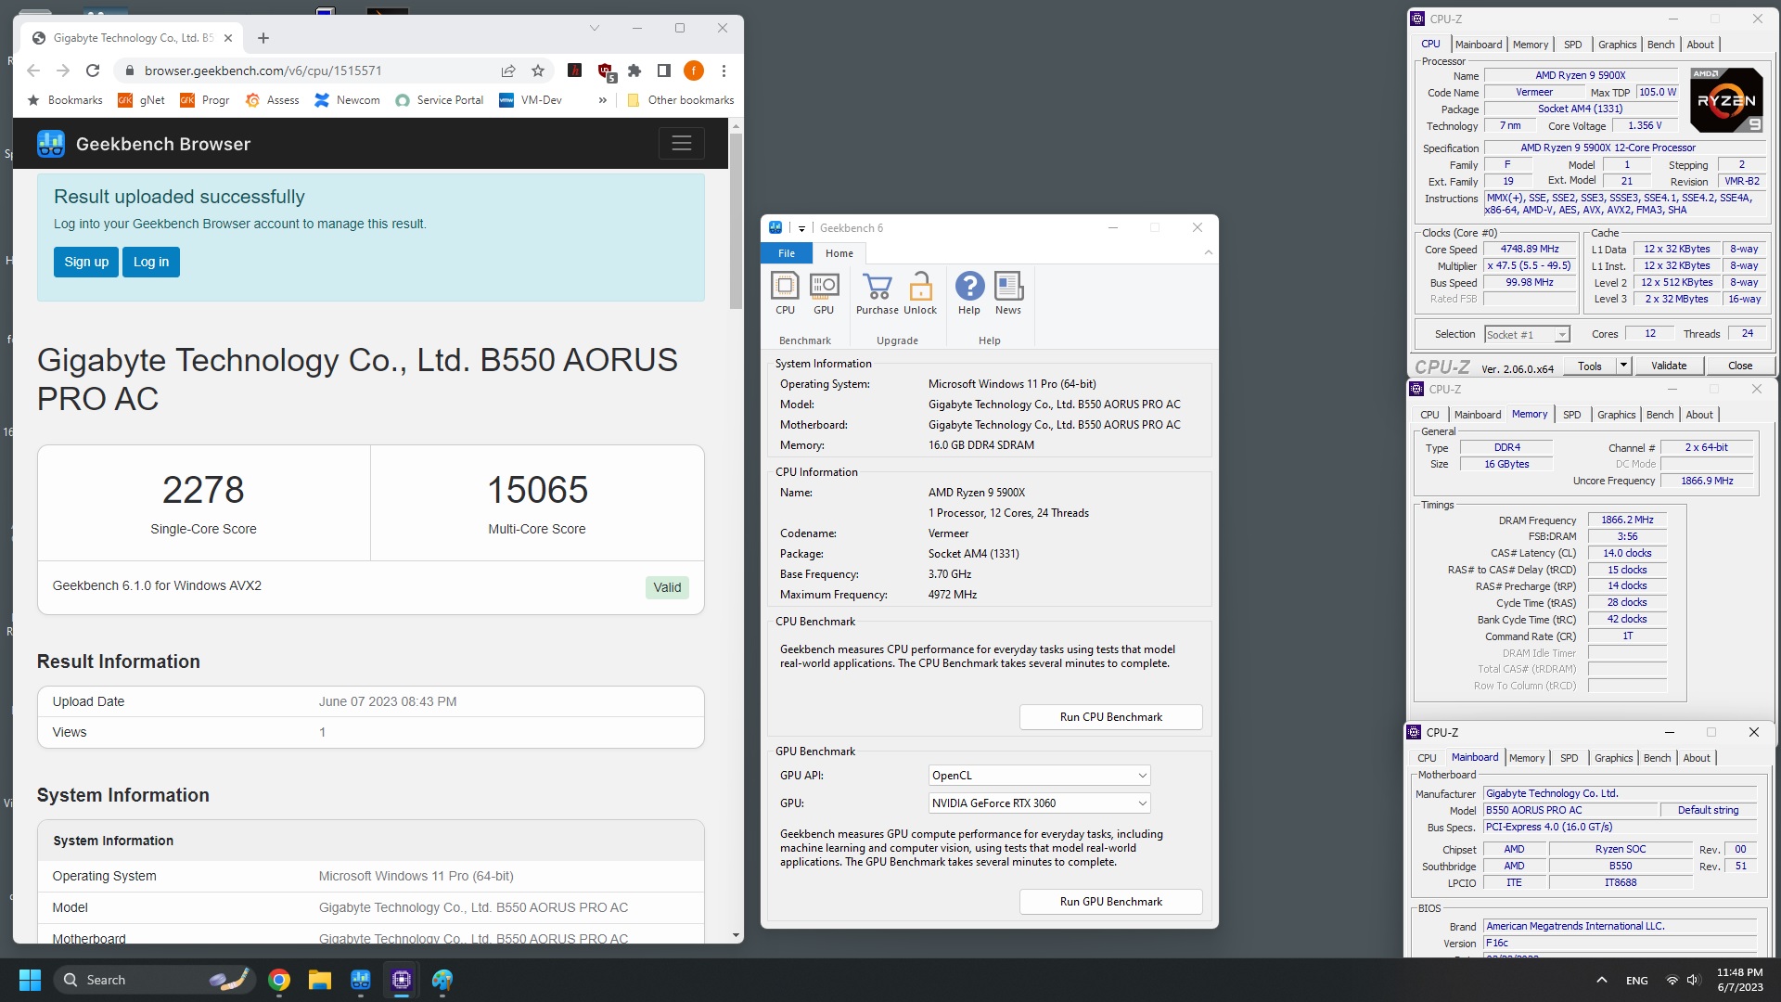1781x1002 pixels.
Task: Open the volume control in system tray
Action: [1693, 981]
